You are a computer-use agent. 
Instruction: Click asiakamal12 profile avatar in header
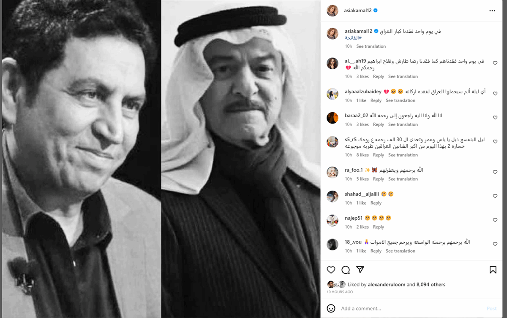tap(333, 11)
